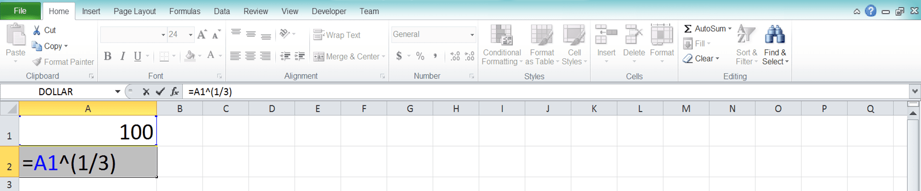This screenshot has width=921, height=191.
Task: Open the Format cells menu
Action: [662, 44]
